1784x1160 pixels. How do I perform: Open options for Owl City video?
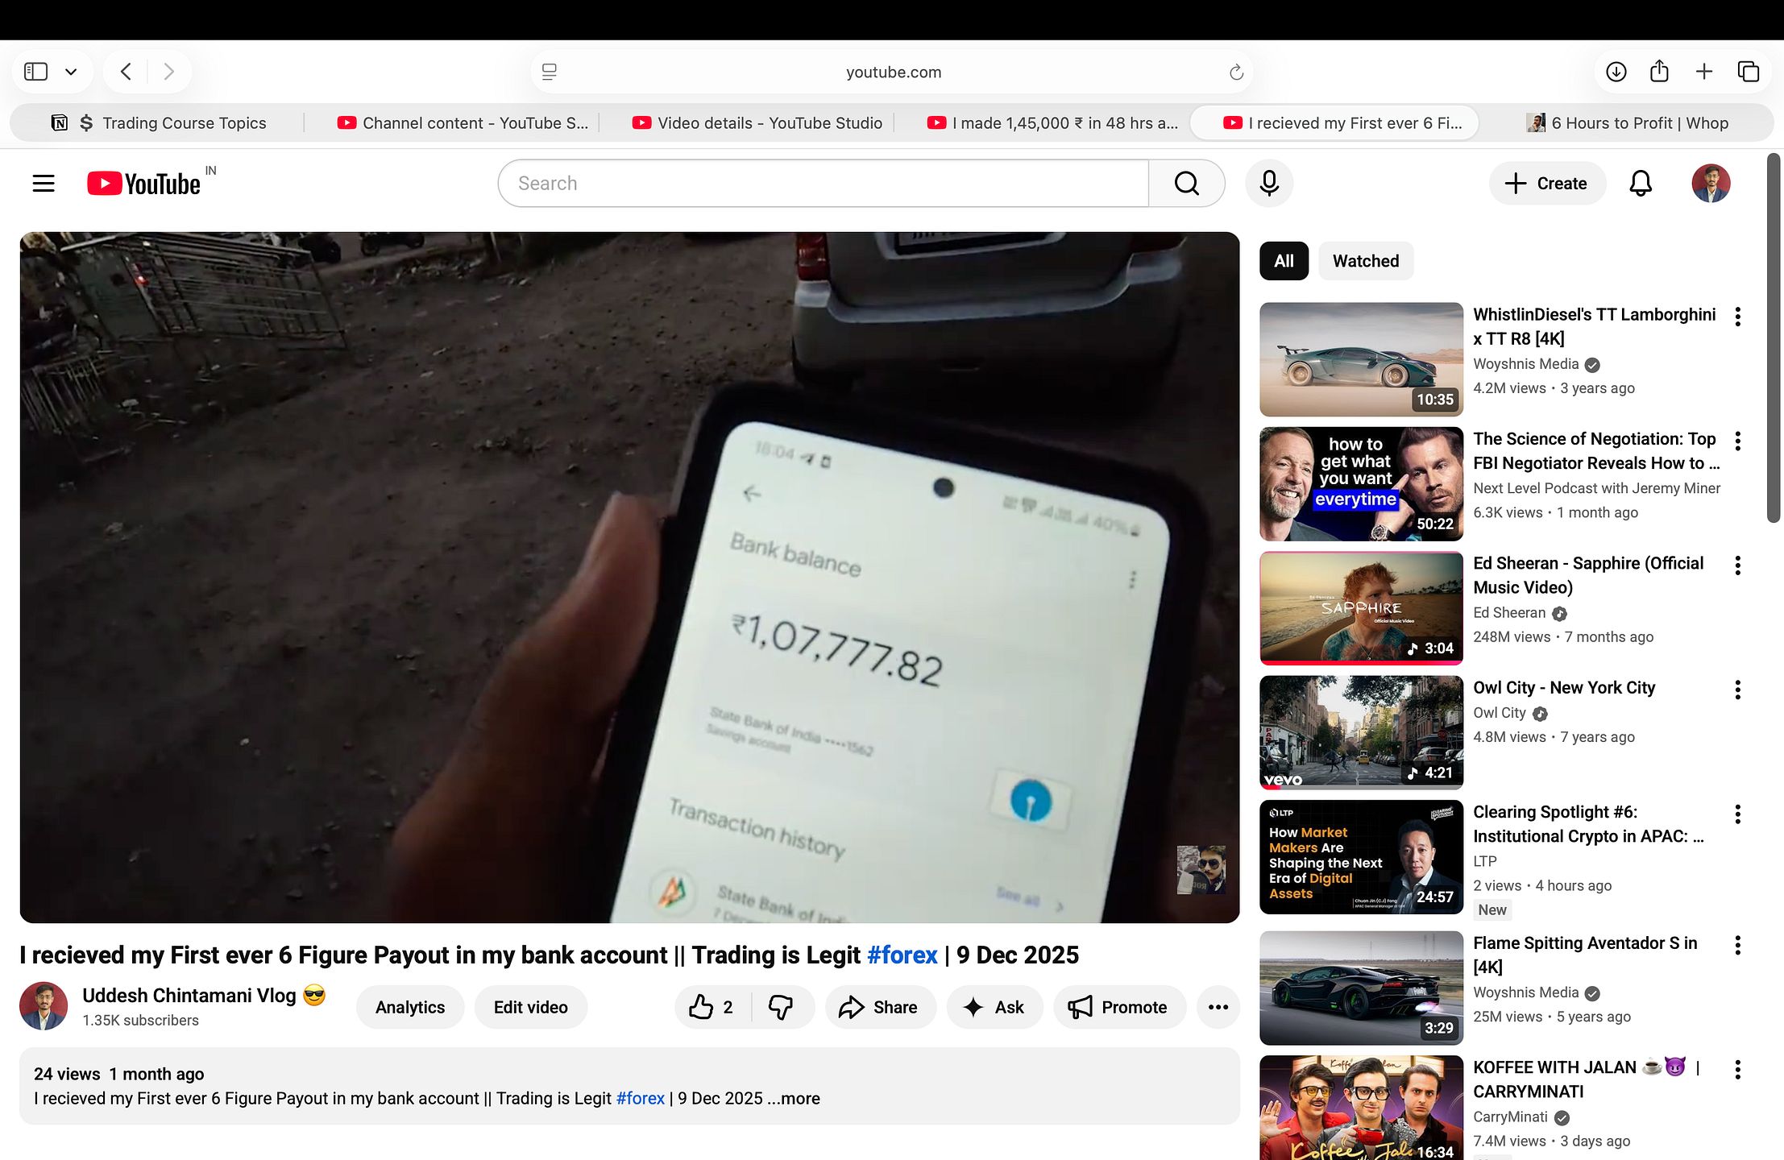1738,690
